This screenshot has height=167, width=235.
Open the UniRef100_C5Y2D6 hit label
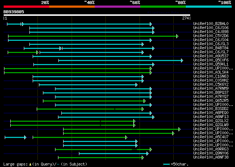[x=211, y=36]
